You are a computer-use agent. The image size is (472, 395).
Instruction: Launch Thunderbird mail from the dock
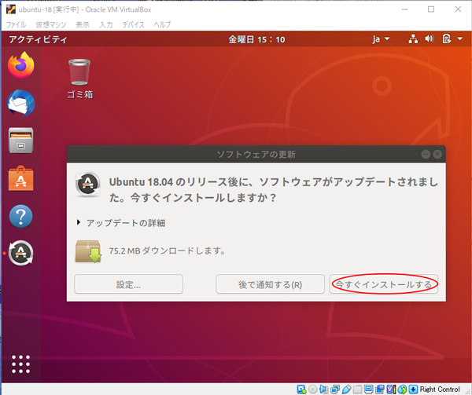coord(20,103)
